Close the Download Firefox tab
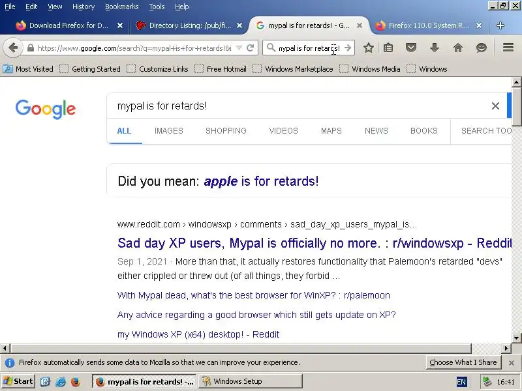This screenshot has height=391, width=522. (120, 25)
